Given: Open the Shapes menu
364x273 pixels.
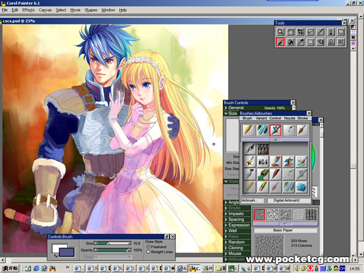Looking at the screenshot, I should pos(91,10).
